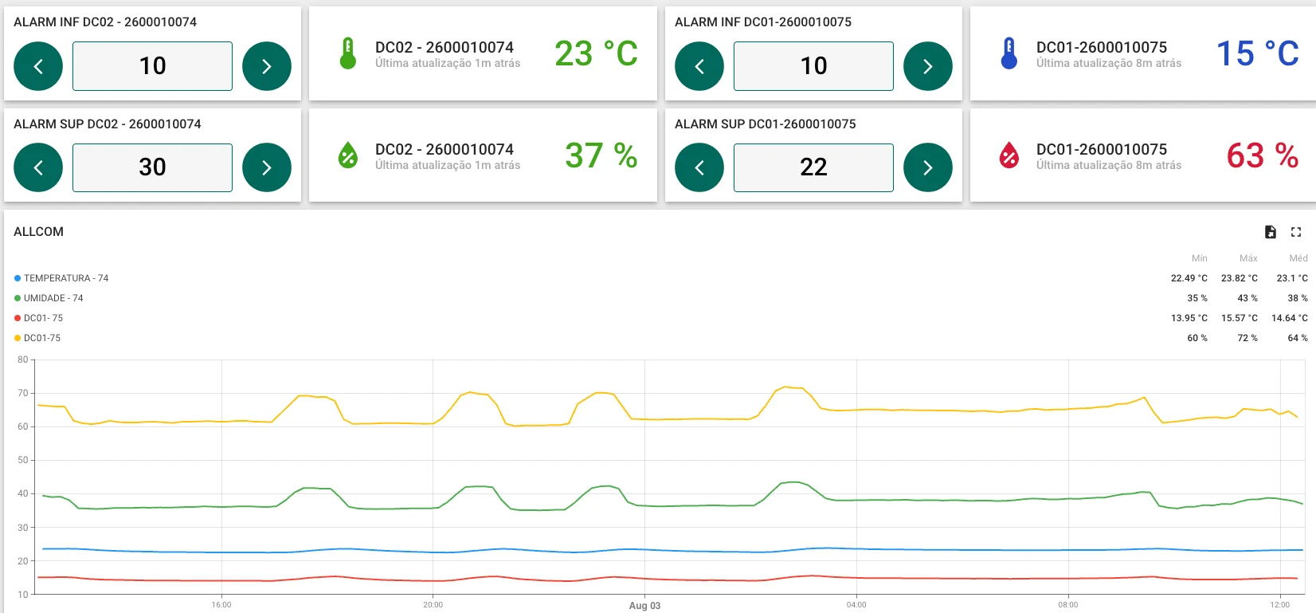Click the 22.49 °C minimum value
The height and width of the screenshot is (613, 1316).
(1189, 278)
